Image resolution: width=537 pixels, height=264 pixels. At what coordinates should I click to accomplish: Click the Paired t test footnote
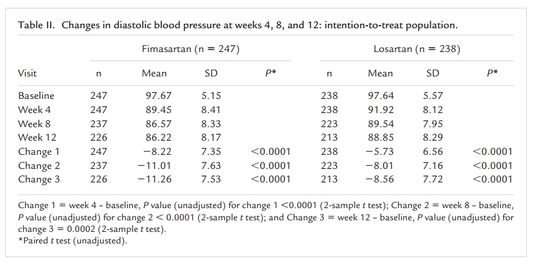(x=72, y=240)
